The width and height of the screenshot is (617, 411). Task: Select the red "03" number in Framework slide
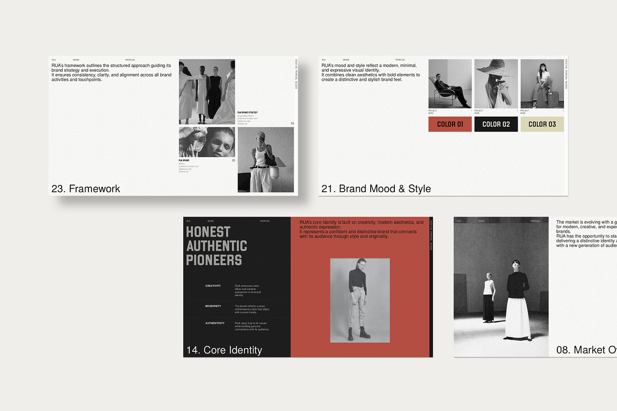click(x=292, y=123)
